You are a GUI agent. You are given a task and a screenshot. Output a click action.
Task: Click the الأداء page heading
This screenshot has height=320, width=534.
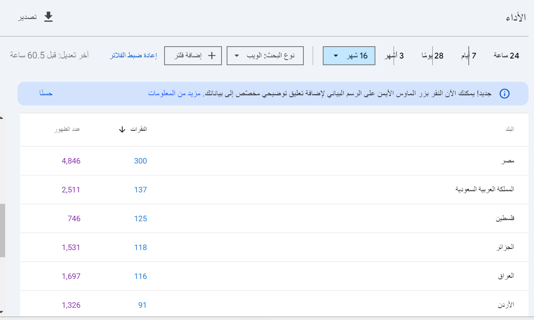516,17
